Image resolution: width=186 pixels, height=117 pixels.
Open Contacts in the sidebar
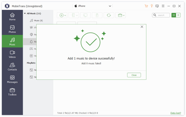pos(12,67)
